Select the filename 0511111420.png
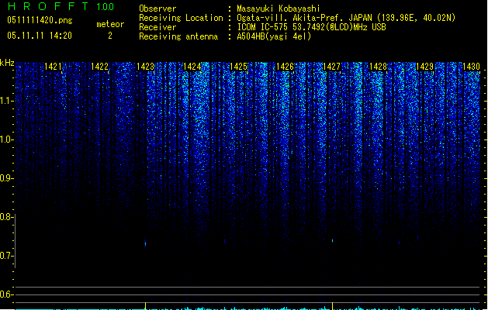The height and width of the screenshot is (310, 488). click(40, 20)
